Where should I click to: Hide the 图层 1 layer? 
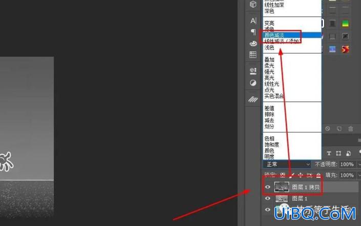[267, 198]
